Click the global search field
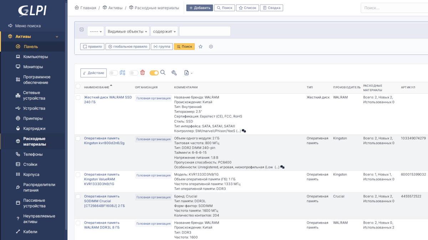This screenshot has width=428, height=240. tap(394, 8)
